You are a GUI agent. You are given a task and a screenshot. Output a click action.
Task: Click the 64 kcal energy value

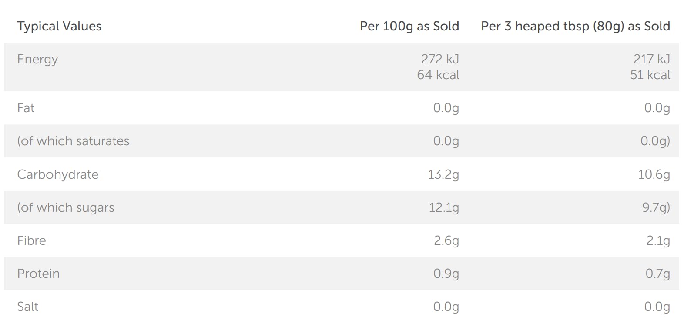pyautogui.click(x=438, y=75)
